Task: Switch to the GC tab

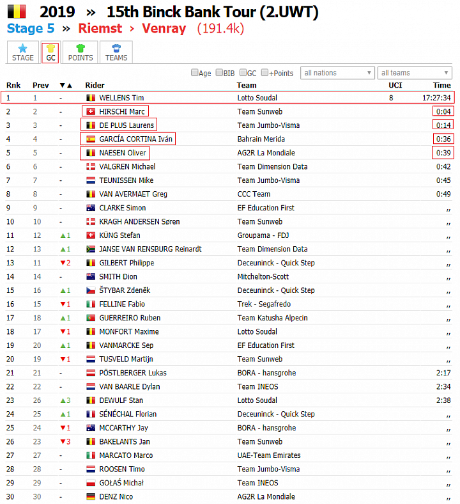Action: pos(50,53)
